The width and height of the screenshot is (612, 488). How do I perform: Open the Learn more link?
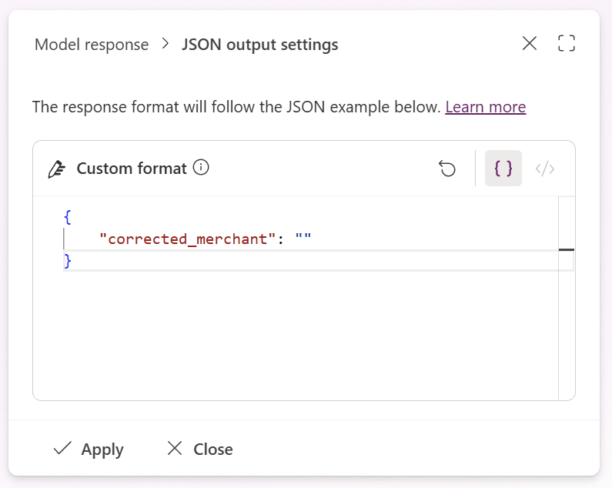click(485, 107)
